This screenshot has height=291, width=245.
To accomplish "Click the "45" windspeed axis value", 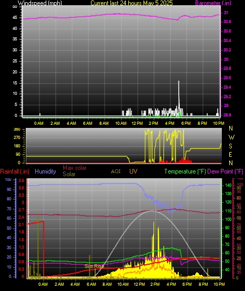I will coord(15,17).
